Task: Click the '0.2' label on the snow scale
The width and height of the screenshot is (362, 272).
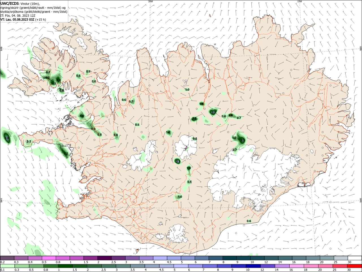Action: (2, 262)
